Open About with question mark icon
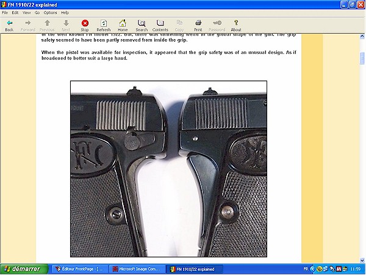The image size is (366, 275). [236, 23]
